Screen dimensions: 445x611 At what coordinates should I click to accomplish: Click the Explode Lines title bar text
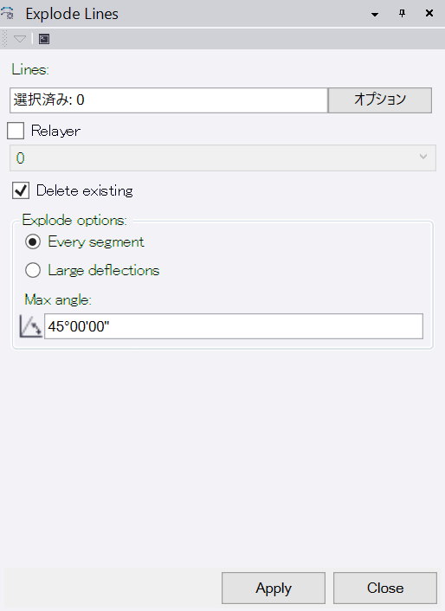pyautogui.click(x=72, y=14)
